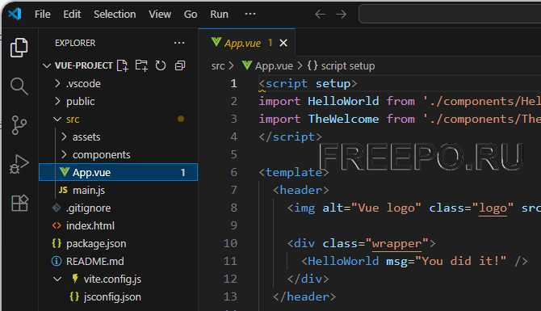Close the App.vue editor tab
This screenshot has height=311, width=541.
(283, 43)
